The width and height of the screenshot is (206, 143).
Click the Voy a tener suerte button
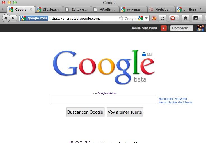[125, 112]
